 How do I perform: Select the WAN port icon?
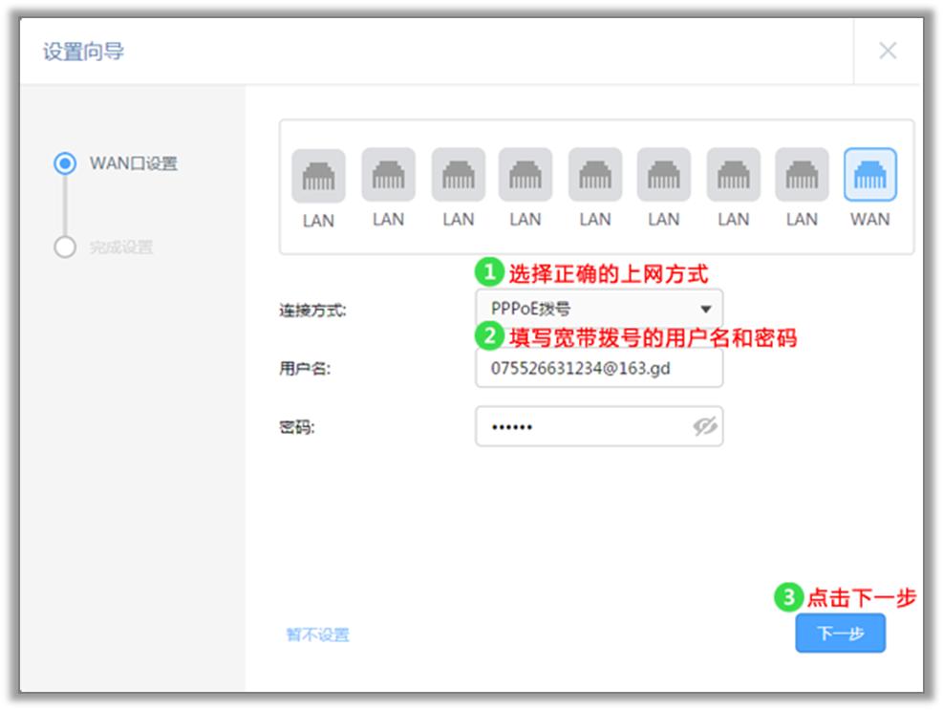[870, 176]
